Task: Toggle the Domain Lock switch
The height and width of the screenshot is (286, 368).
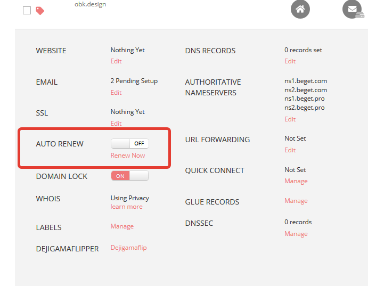Action: (129, 176)
